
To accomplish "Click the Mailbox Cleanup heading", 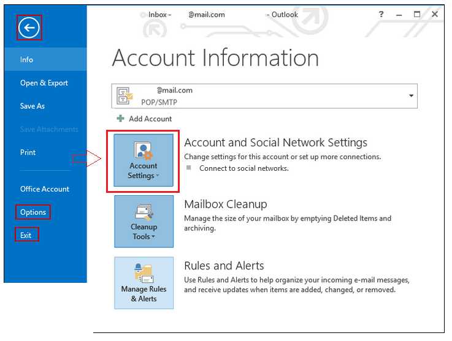I will 226,204.
